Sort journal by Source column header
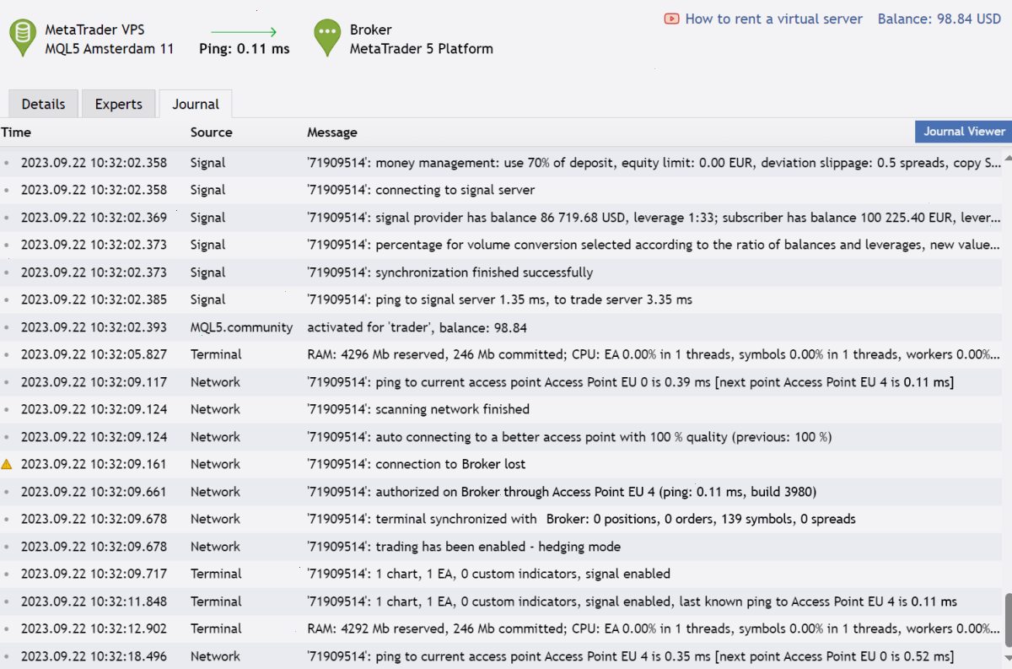This screenshot has width=1012, height=669. pos(211,132)
